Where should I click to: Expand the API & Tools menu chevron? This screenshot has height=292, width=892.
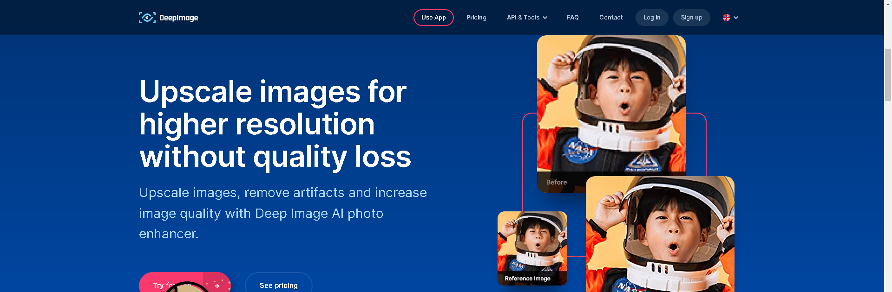[545, 18]
